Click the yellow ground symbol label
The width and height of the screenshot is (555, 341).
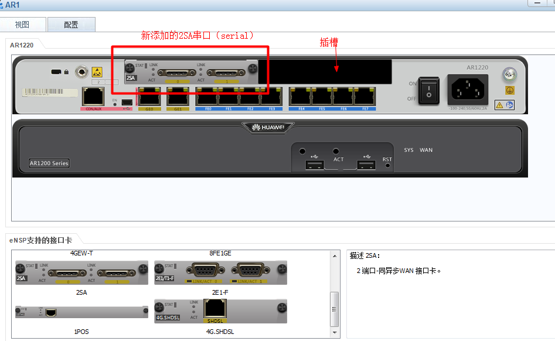pyautogui.click(x=510, y=90)
